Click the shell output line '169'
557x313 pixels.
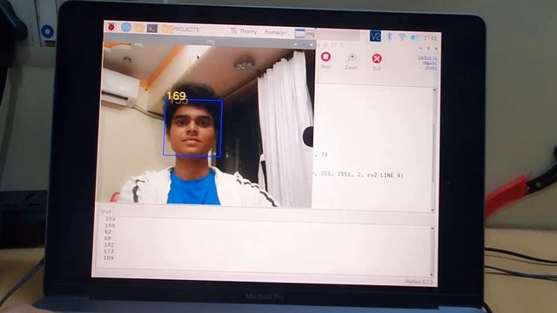click(x=109, y=258)
